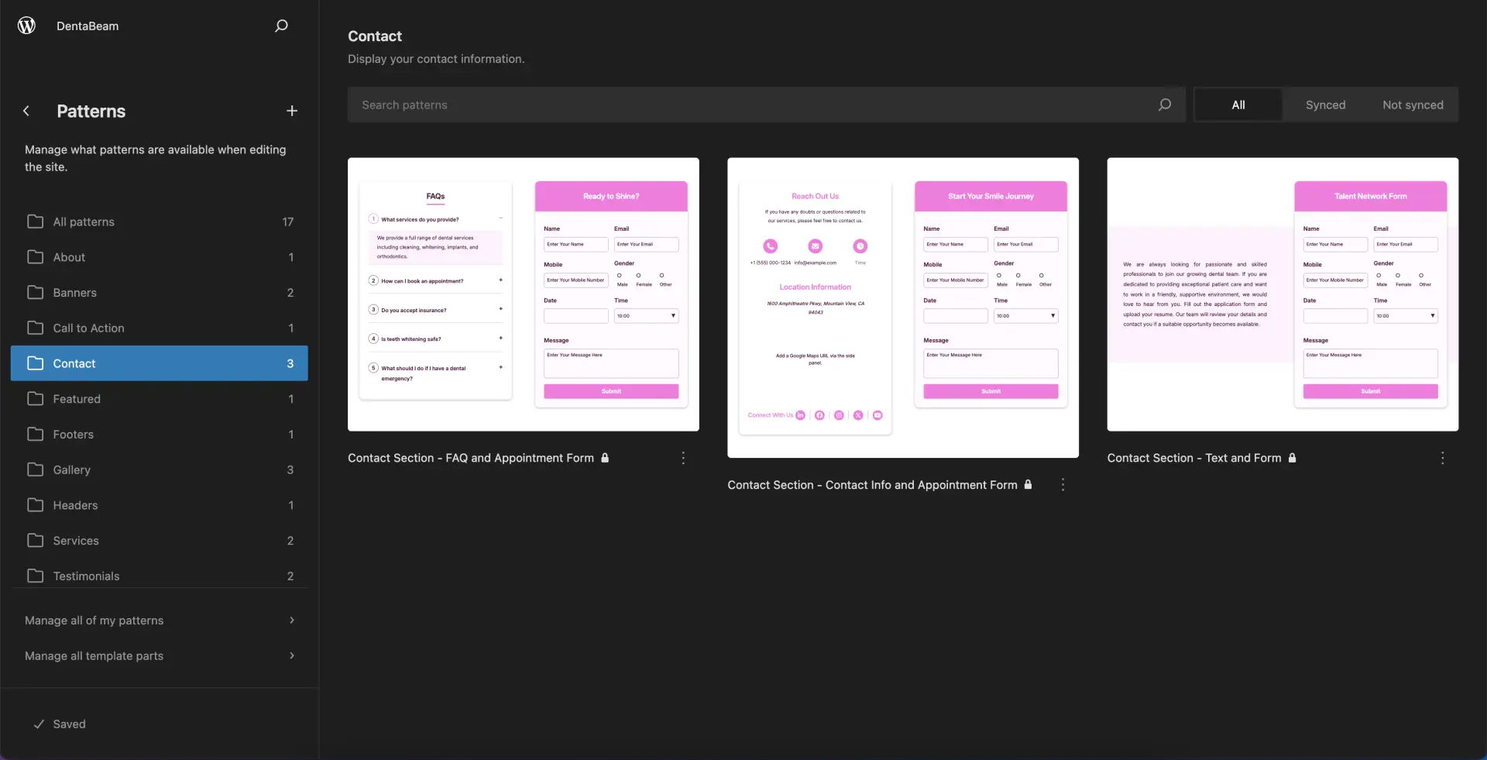Viewport: 1487px width, 760px height.
Task: Select the All filter toggle
Action: tap(1238, 105)
